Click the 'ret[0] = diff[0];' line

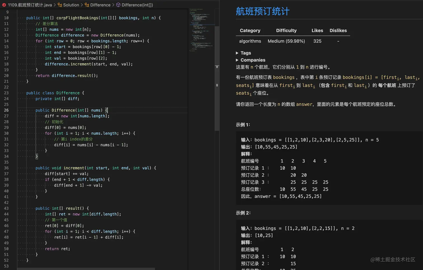(64, 226)
